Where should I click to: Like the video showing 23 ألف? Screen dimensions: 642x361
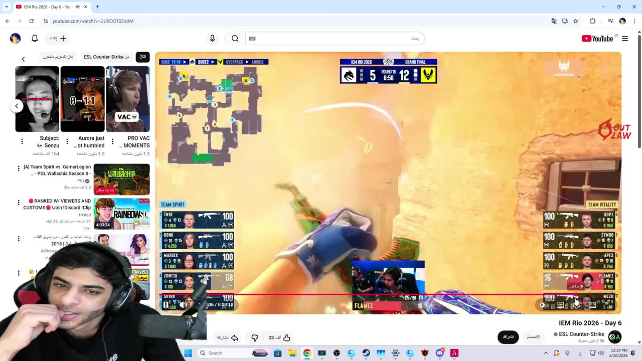click(x=280, y=337)
